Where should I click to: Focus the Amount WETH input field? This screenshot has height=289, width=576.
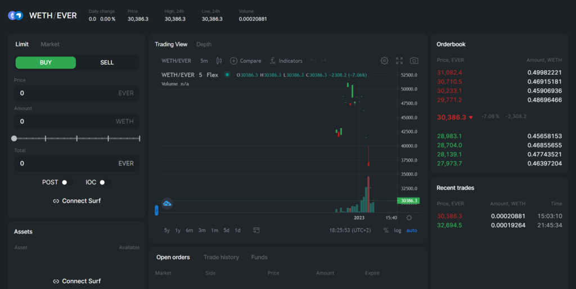pyautogui.click(x=76, y=122)
